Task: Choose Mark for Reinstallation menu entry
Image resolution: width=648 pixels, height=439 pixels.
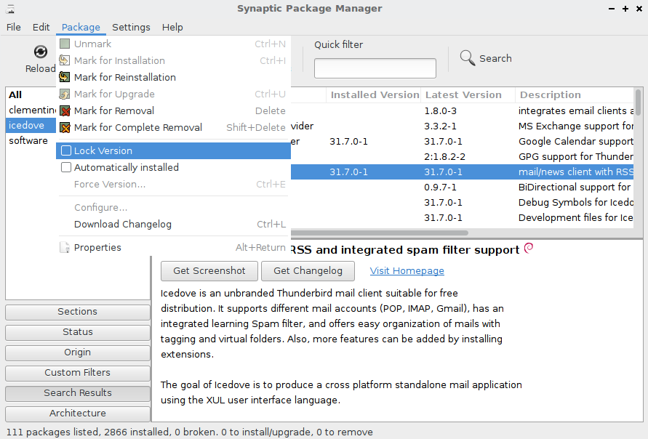Action: (x=173, y=77)
